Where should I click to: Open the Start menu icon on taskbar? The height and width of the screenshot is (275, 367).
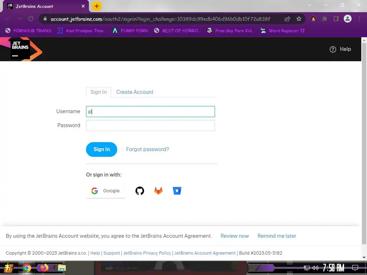click(9, 268)
